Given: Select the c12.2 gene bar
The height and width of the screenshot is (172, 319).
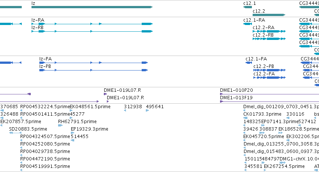Looking at the screenshot, I should (x=269, y=15).
